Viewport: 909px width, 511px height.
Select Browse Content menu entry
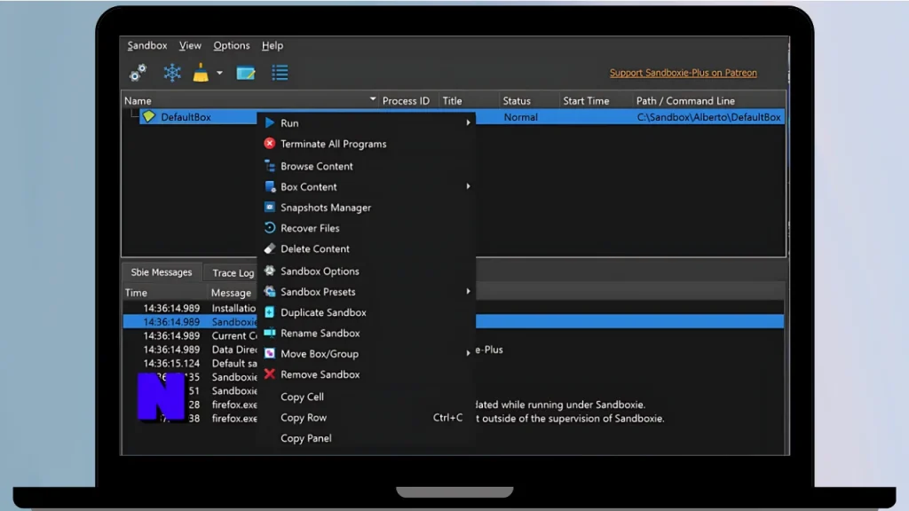tap(366, 166)
